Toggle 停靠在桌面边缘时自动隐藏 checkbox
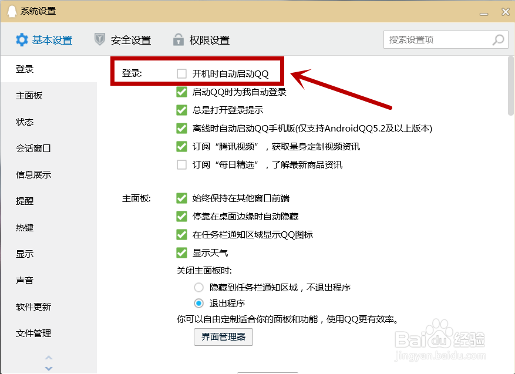The height and width of the screenshot is (374, 515). (181, 217)
